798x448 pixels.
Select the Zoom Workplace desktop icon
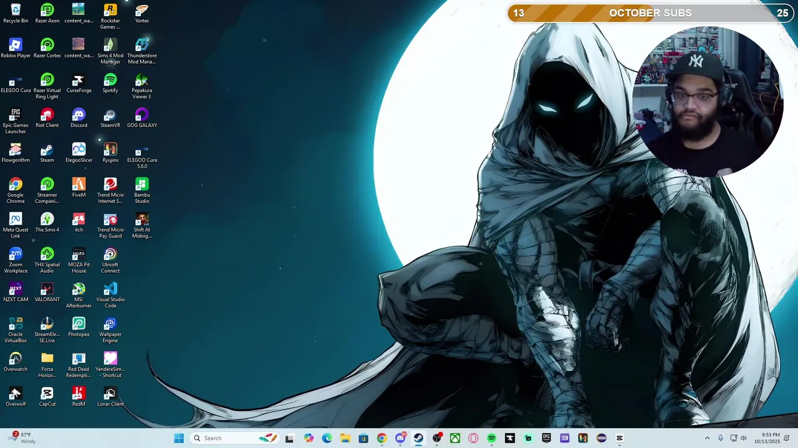click(x=16, y=261)
